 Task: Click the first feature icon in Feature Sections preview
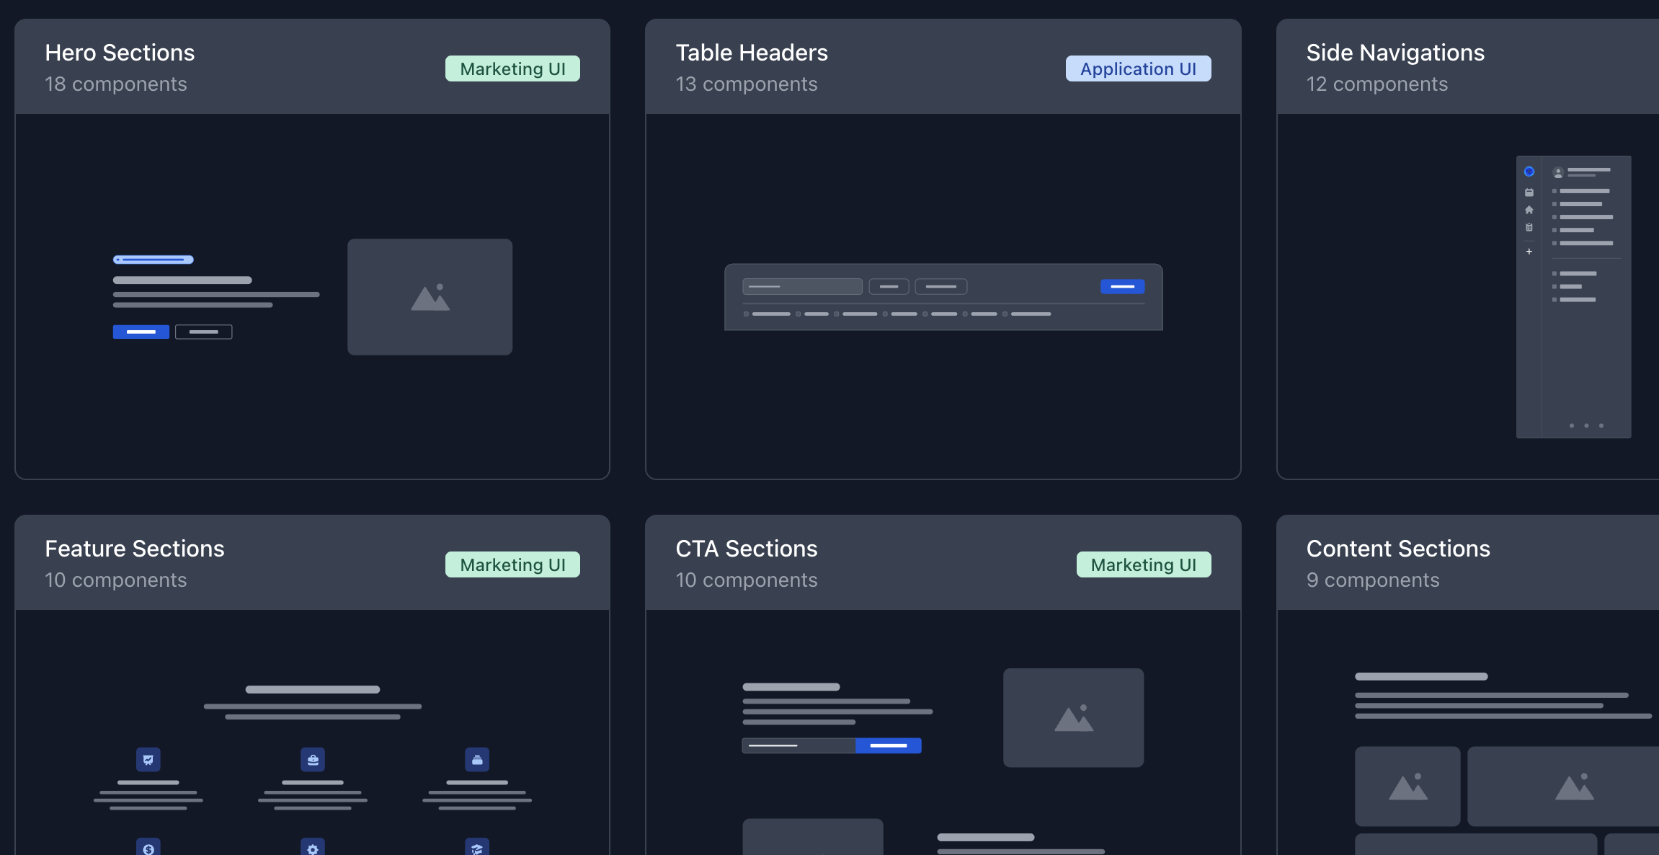[x=148, y=759]
